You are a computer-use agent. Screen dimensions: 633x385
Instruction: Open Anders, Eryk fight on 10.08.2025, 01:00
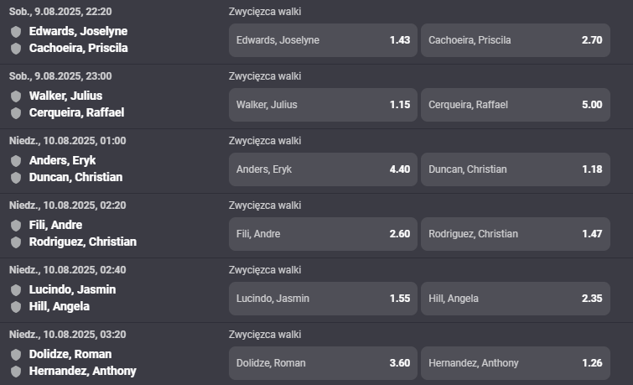pyautogui.click(x=62, y=160)
